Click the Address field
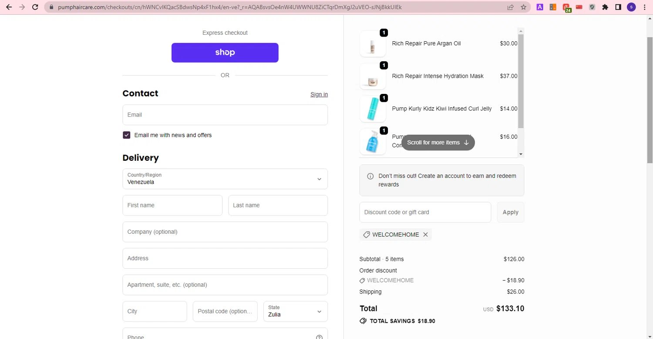Viewport: 653px width, 339px height. click(x=225, y=258)
